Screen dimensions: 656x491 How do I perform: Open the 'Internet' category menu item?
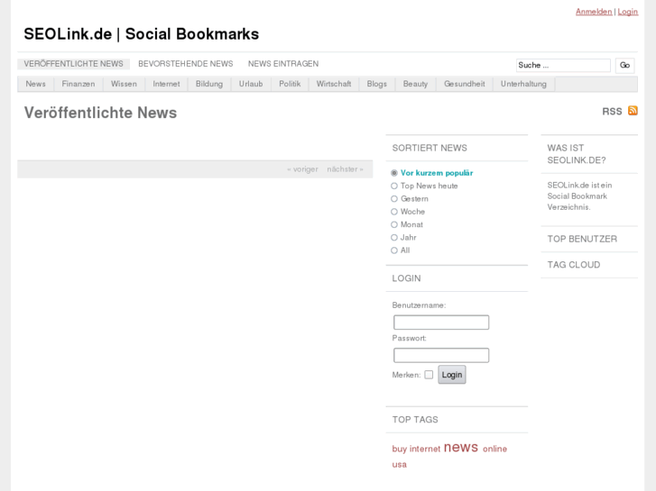point(166,84)
